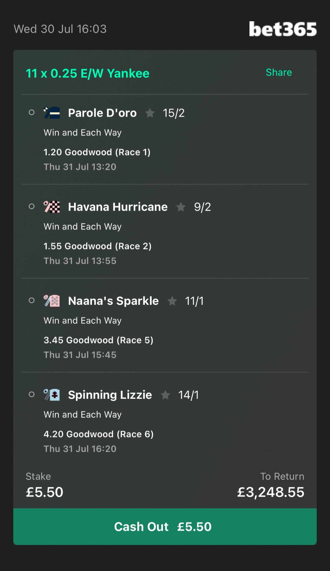Select the Naana's Sparkle status circle
330x571 pixels.
[32, 300]
